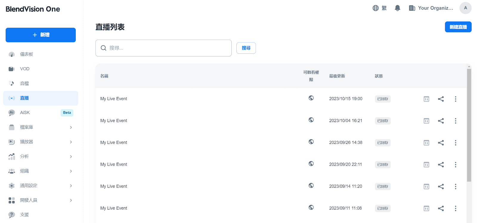Click share icon for 2023/09/20 22:11 event
The width and height of the screenshot is (477, 223).
coord(441,164)
